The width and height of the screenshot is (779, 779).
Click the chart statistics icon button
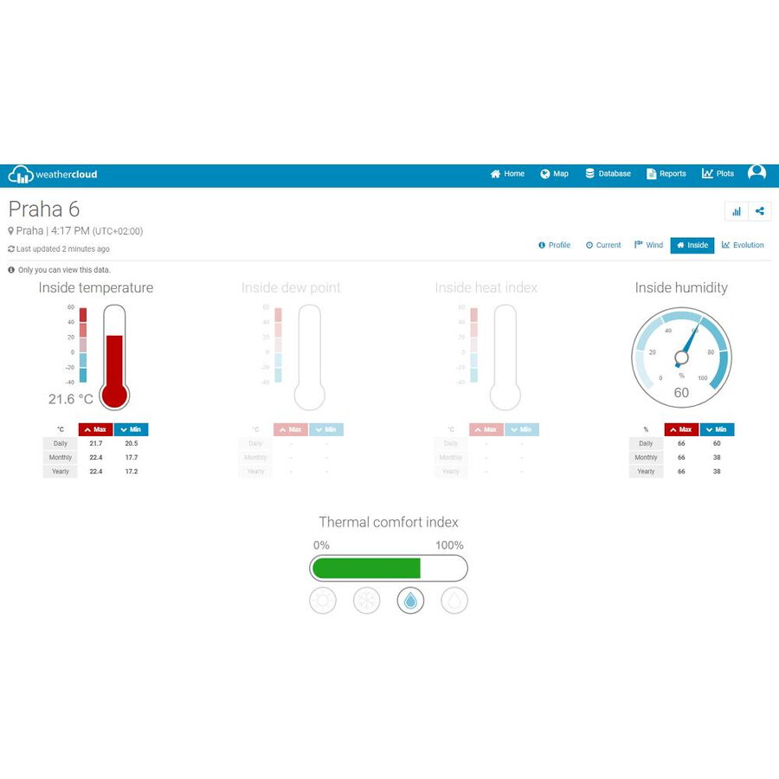(x=737, y=211)
